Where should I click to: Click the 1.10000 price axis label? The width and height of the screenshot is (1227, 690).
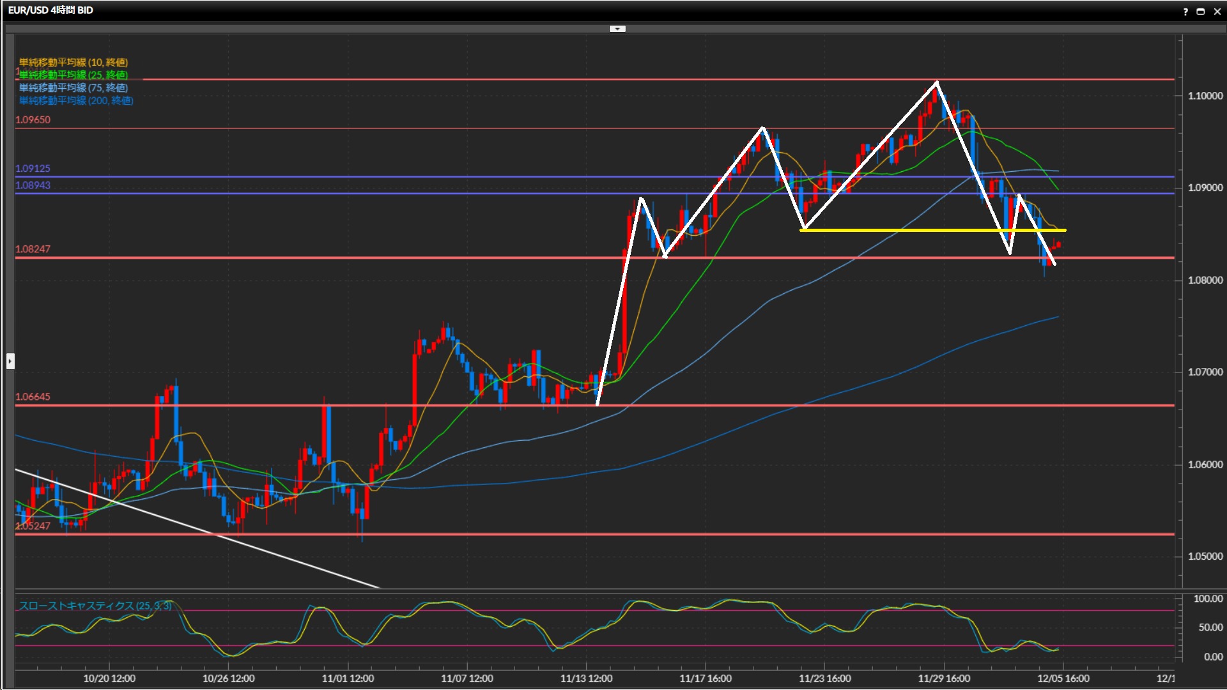click(1205, 96)
